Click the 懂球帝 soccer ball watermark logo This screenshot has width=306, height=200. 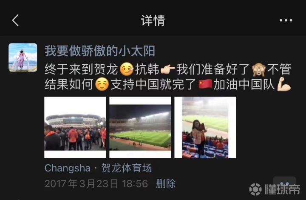(x=255, y=189)
